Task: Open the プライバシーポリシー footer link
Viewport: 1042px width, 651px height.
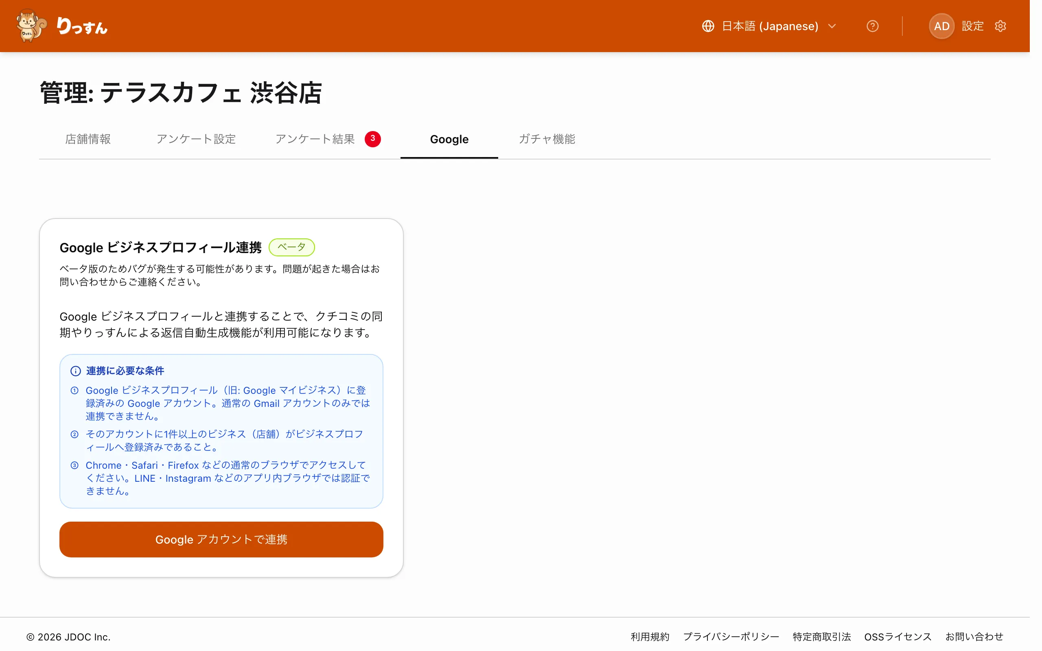Action: 731,637
